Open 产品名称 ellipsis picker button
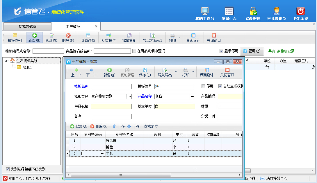The width and height of the screenshot is (317, 183). pyautogui.click(x=193, y=96)
